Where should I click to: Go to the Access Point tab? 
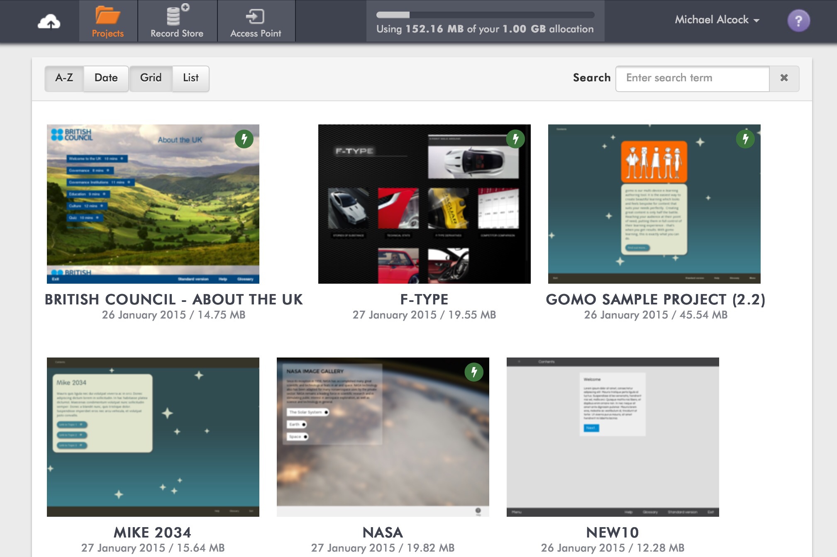click(256, 21)
